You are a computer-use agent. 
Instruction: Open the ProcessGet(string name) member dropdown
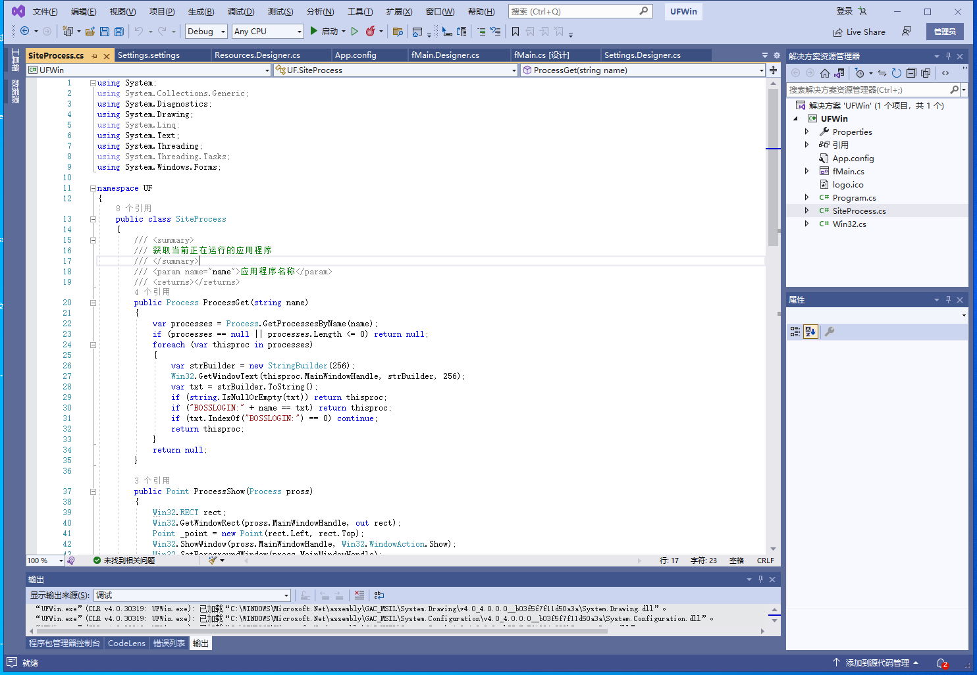pyautogui.click(x=643, y=70)
